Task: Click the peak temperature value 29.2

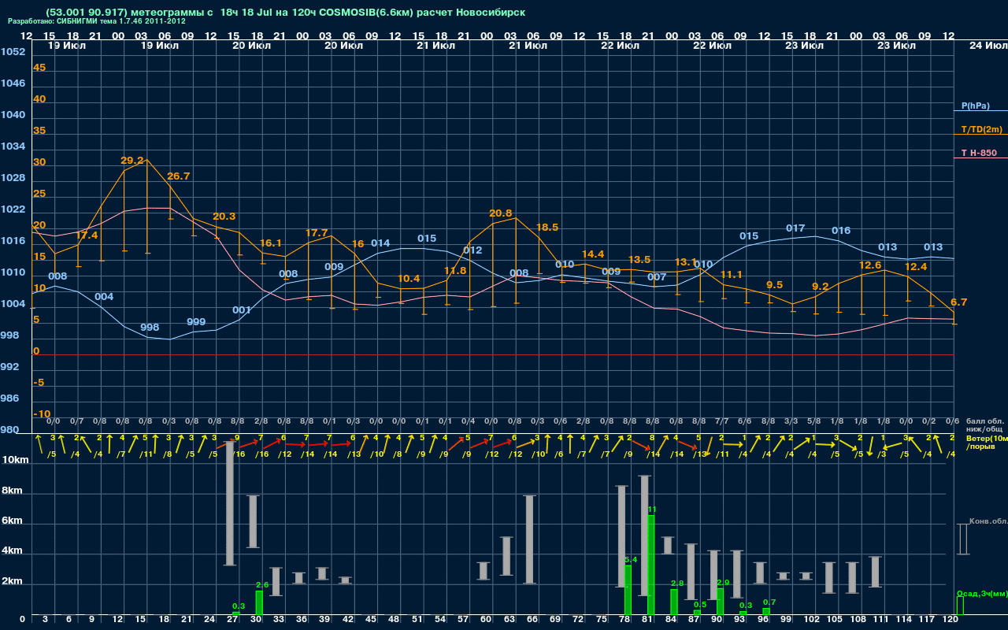Action: 132,161
